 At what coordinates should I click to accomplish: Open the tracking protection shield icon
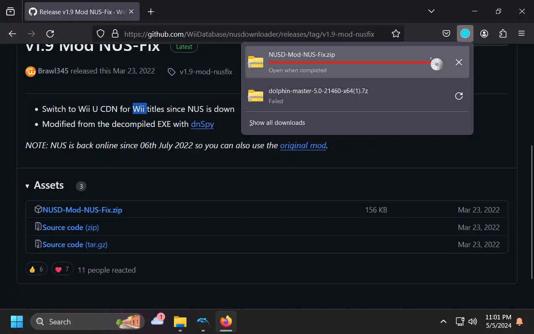point(101,34)
